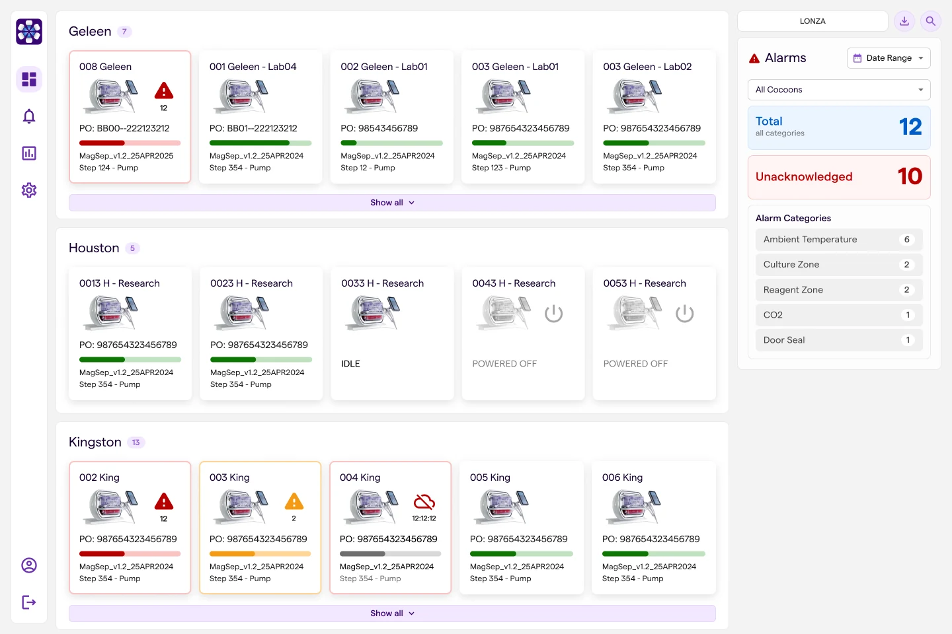Viewport: 952px width, 634px height.
Task: Click the 002 Geleen - Lab01 card title
Action: 384,67
